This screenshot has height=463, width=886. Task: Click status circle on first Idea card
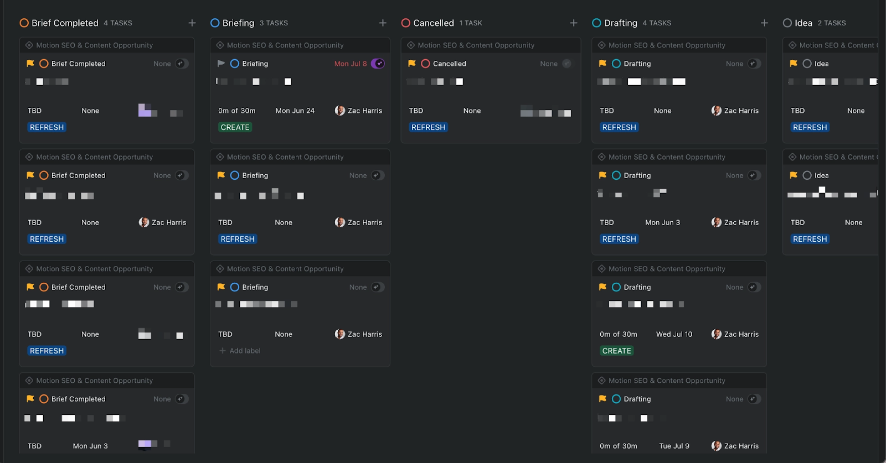tap(807, 64)
